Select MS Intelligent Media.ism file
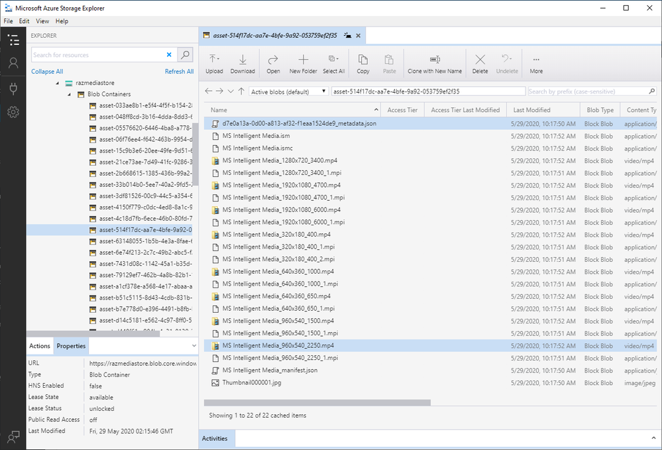 coord(430,136)
